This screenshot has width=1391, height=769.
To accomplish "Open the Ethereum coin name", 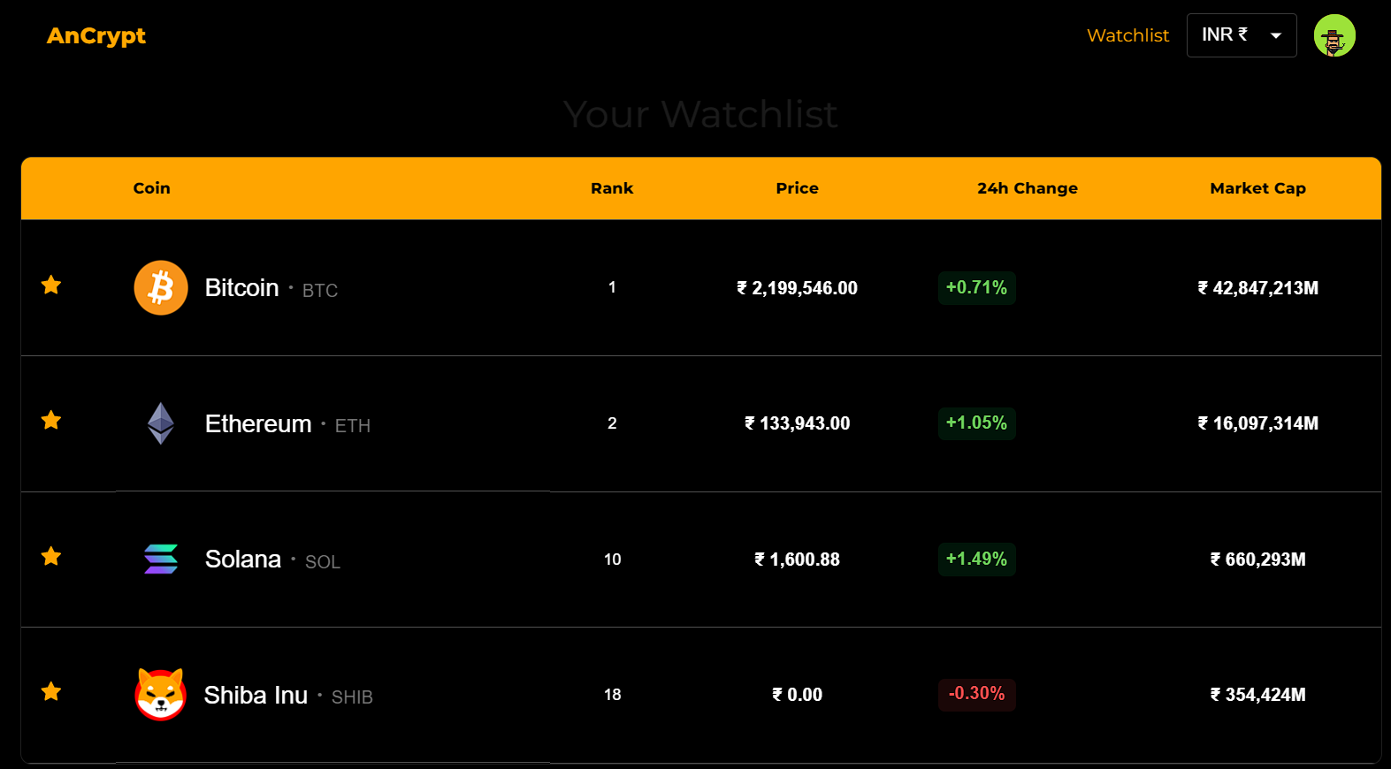I will click(258, 424).
